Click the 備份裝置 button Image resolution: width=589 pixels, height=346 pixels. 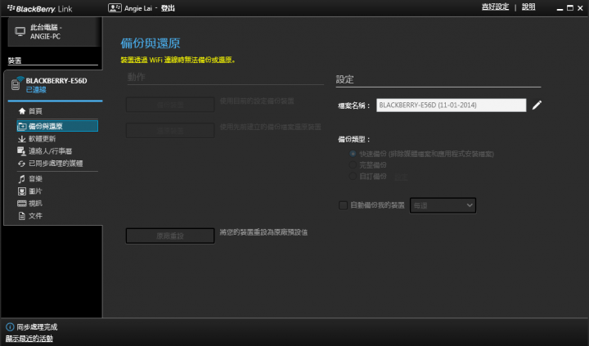click(170, 105)
